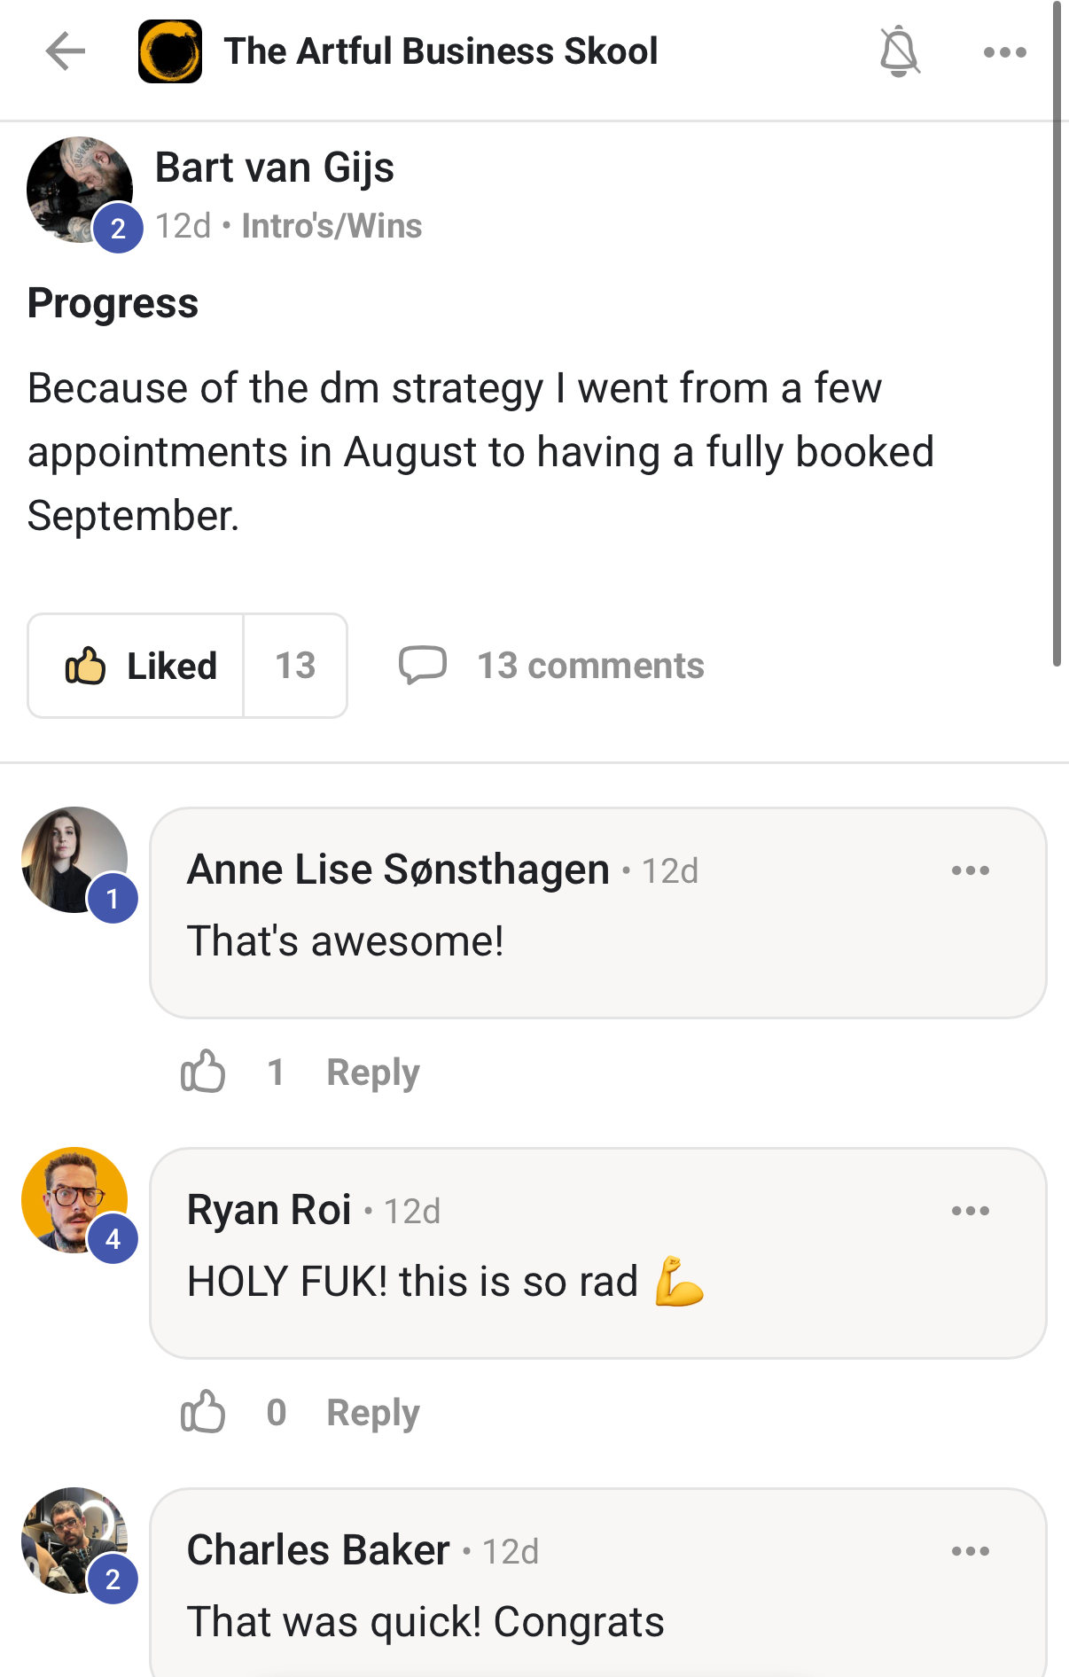Open the Intro's/Wins category link
This screenshot has height=1677, width=1069.
click(x=332, y=226)
